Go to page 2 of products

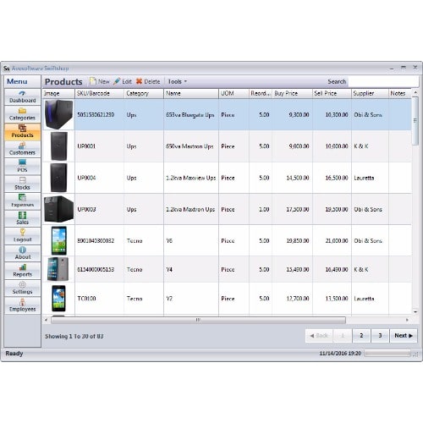pyautogui.click(x=361, y=336)
